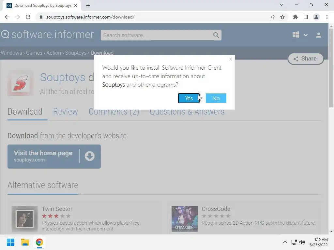
Task: Click the Share button
Action: tap(306, 59)
